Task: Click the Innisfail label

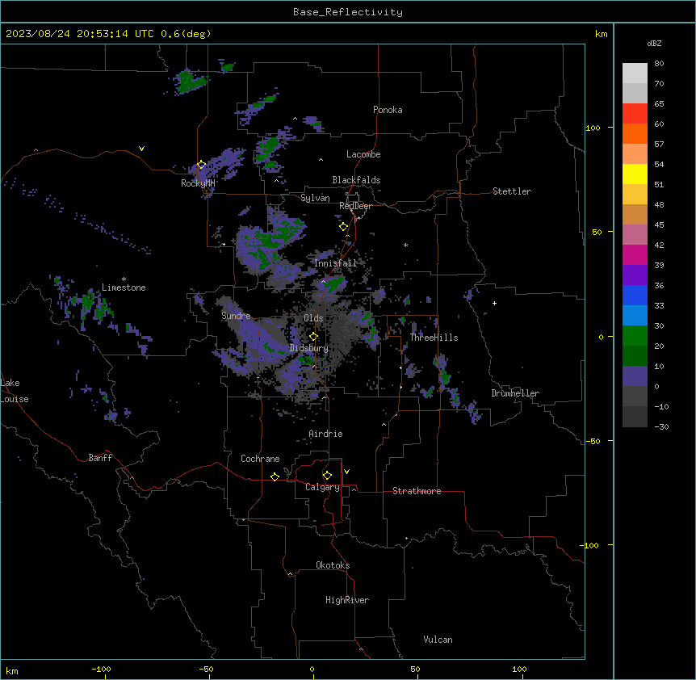Action: pos(335,263)
